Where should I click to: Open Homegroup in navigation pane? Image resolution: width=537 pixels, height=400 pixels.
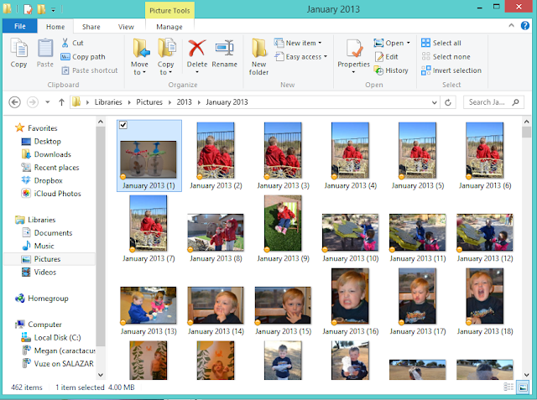41,299
